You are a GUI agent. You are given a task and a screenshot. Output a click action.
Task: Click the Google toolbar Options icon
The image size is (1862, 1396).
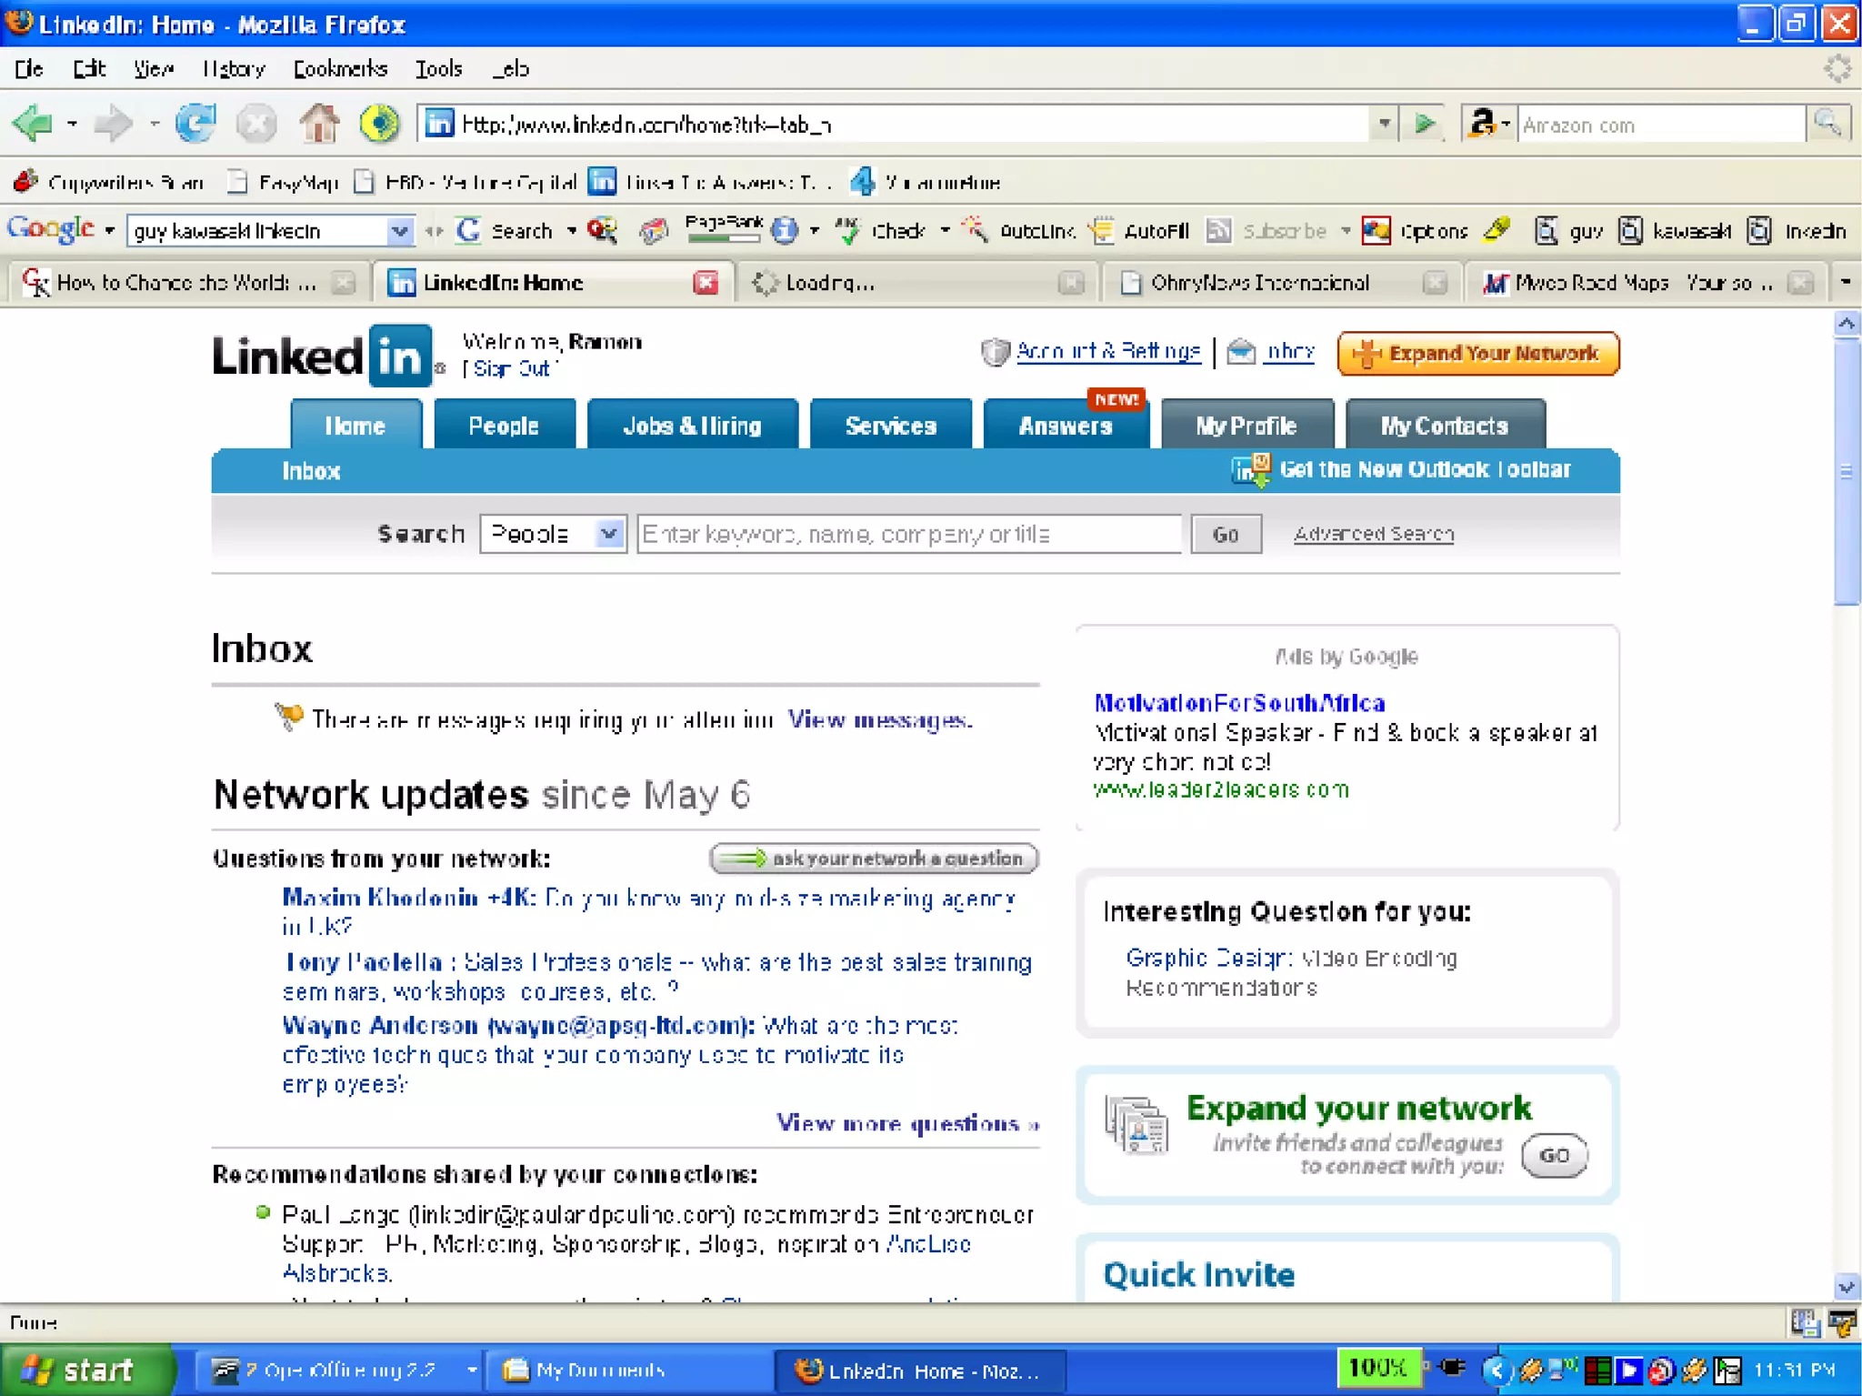(x=1376, y=231)
